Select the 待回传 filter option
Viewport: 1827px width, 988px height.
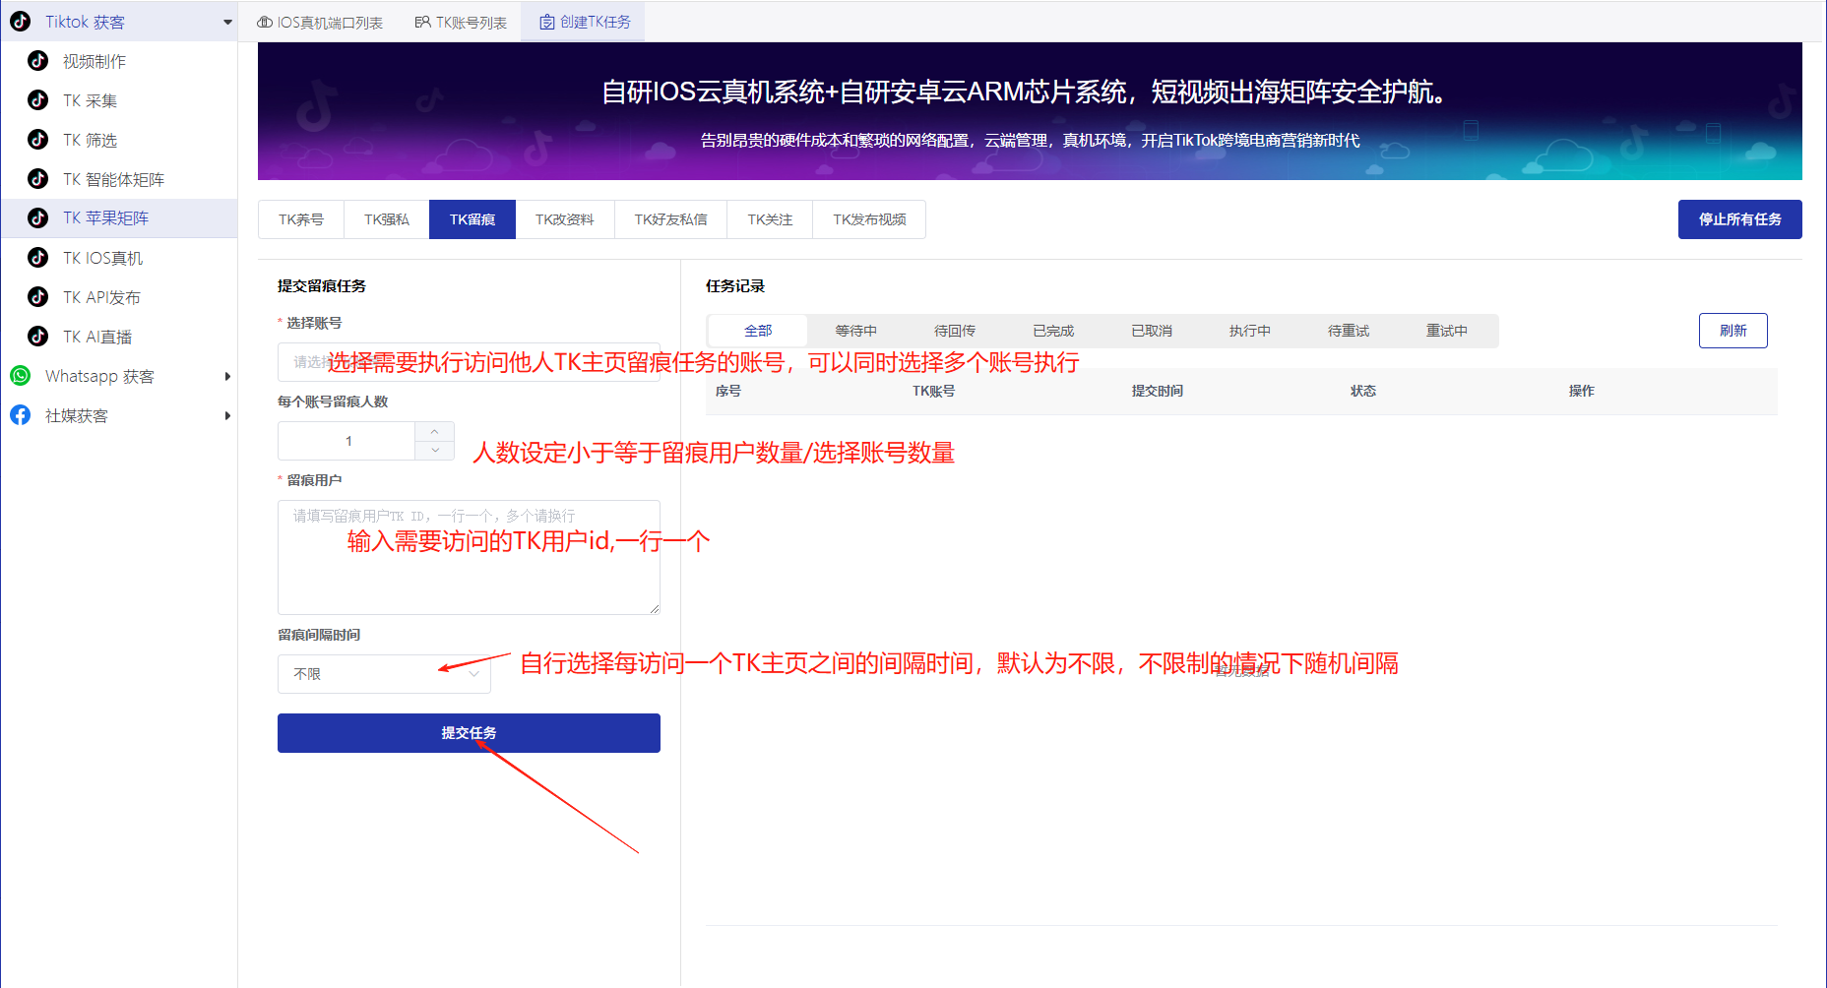tap(954, 331)
